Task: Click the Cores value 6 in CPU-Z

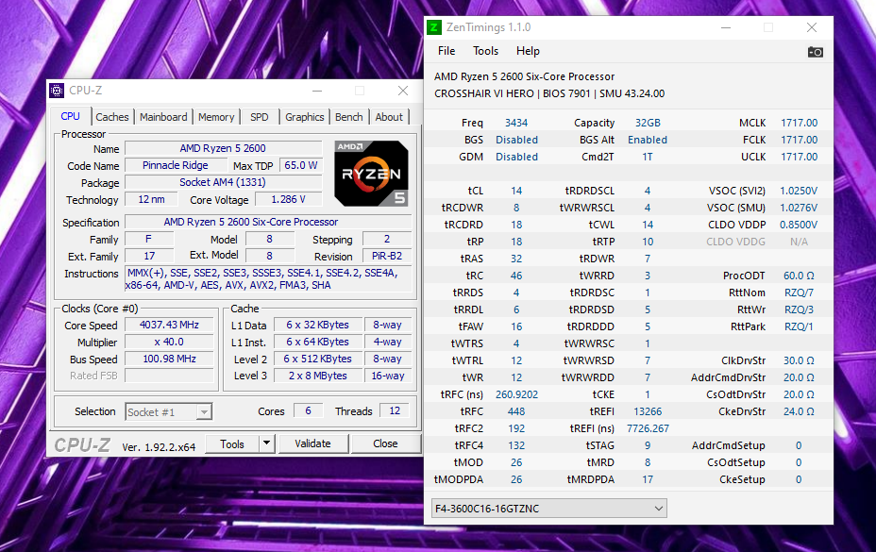Action: pyautogui.click(x=308, y=410)
